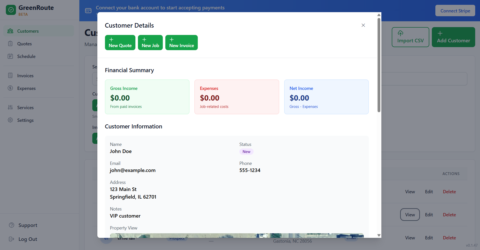The image size is (480, 250).
Task: Open the Customers sidebar icon
Action: click(10, 31)
